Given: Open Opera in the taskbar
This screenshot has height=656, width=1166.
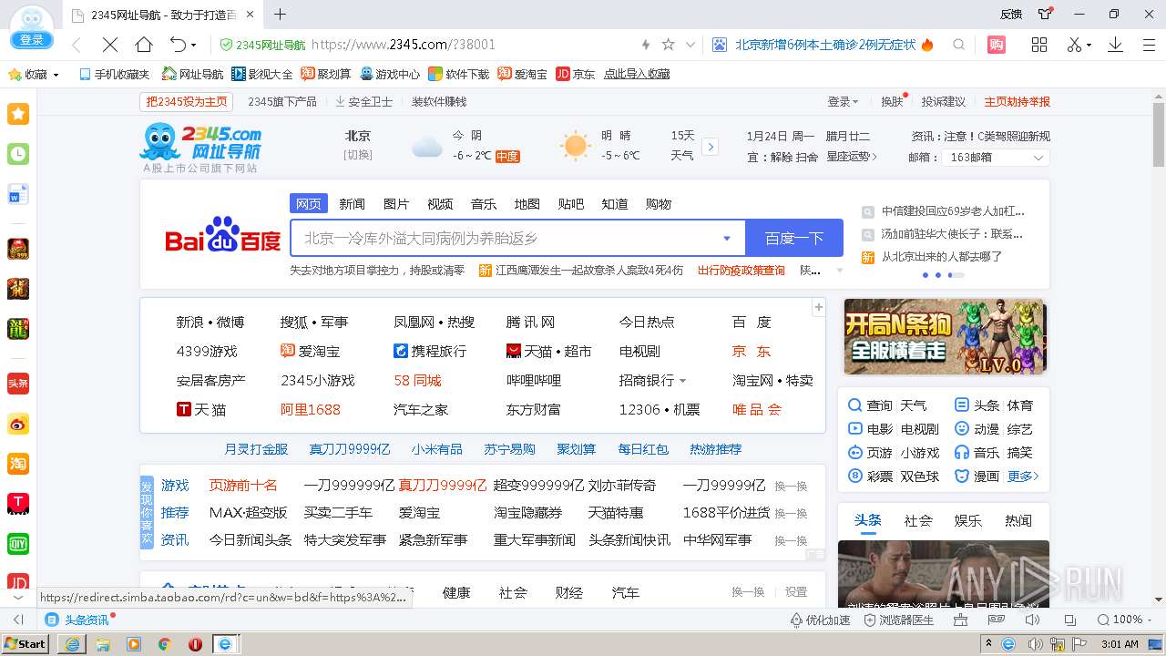Looking at the screenshot, I should point(196,643).
